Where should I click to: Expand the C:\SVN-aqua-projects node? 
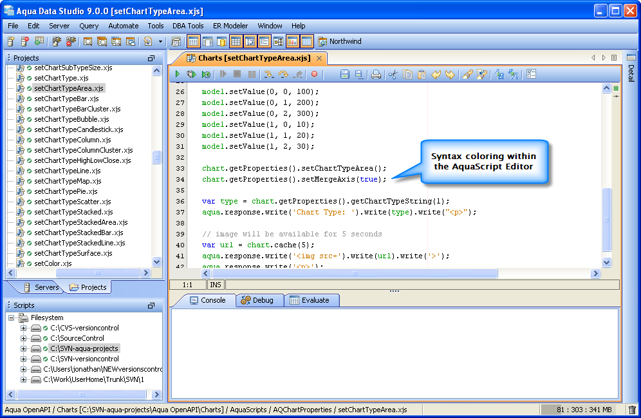(24, 348)
